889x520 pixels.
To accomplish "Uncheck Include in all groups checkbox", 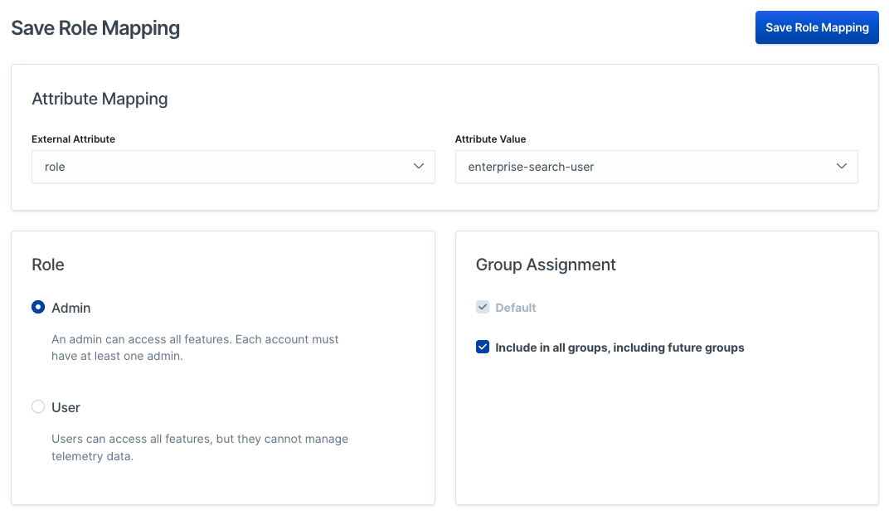I will point(483,347).
